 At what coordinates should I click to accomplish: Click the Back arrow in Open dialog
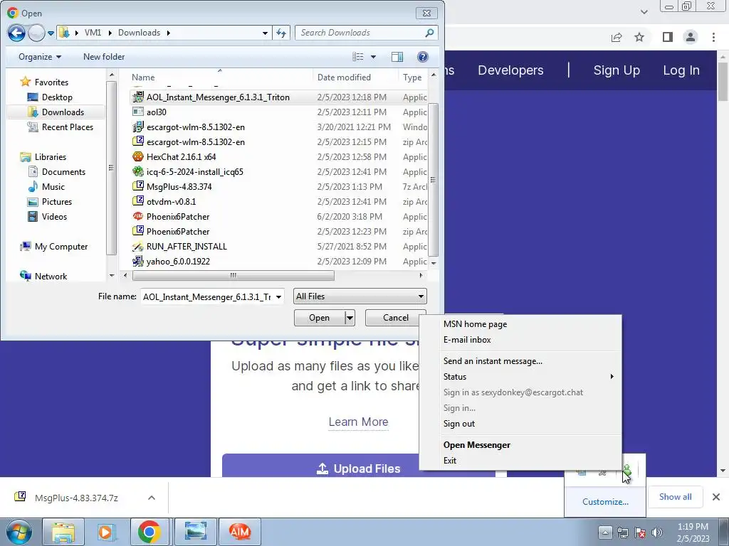16,33
